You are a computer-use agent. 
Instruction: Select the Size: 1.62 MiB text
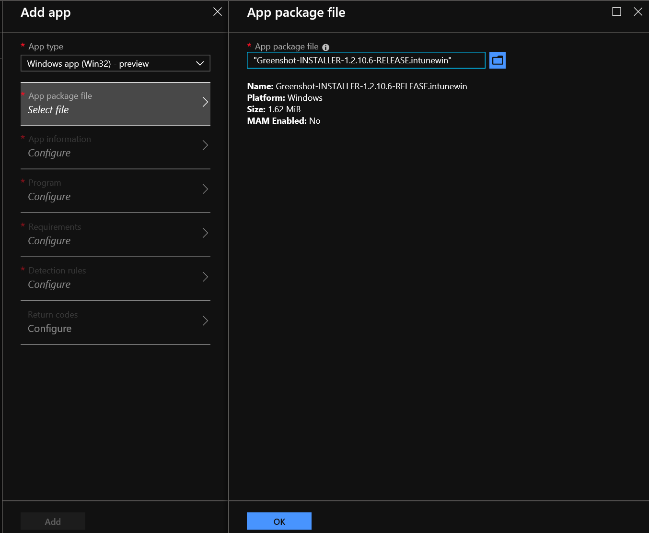(274, 109)
